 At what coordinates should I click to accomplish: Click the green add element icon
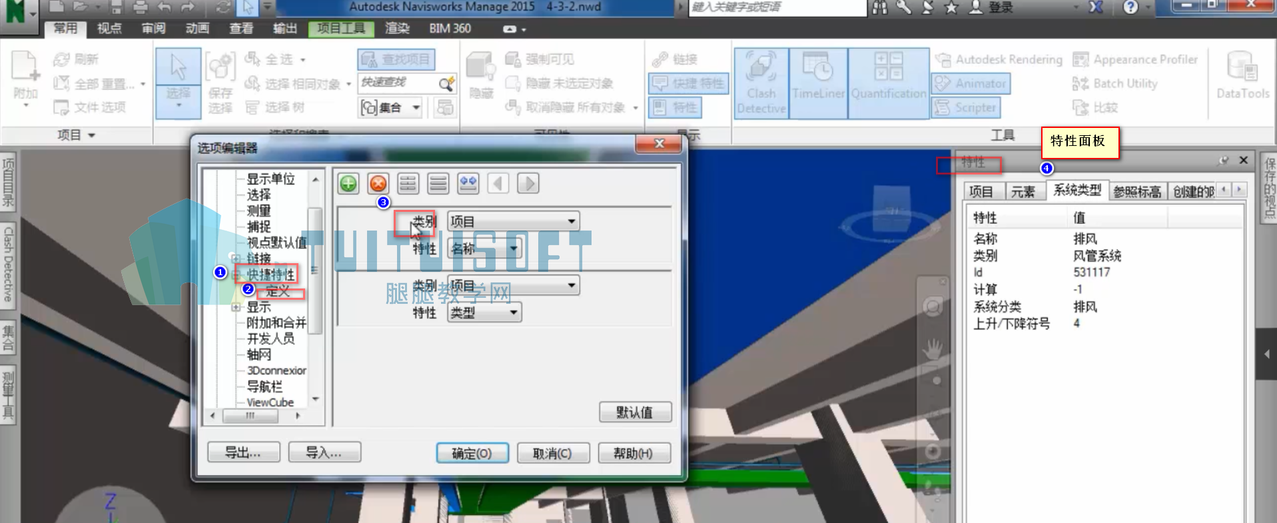[348, 183]
